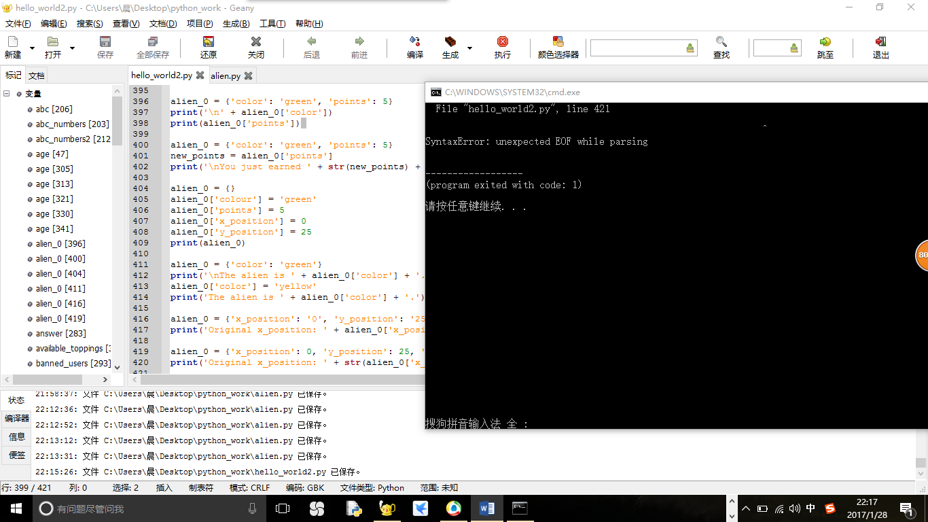Viewport: 928px width, 522px height.
Task: Open the Python taskbar icon
Action: click(353, 508)
